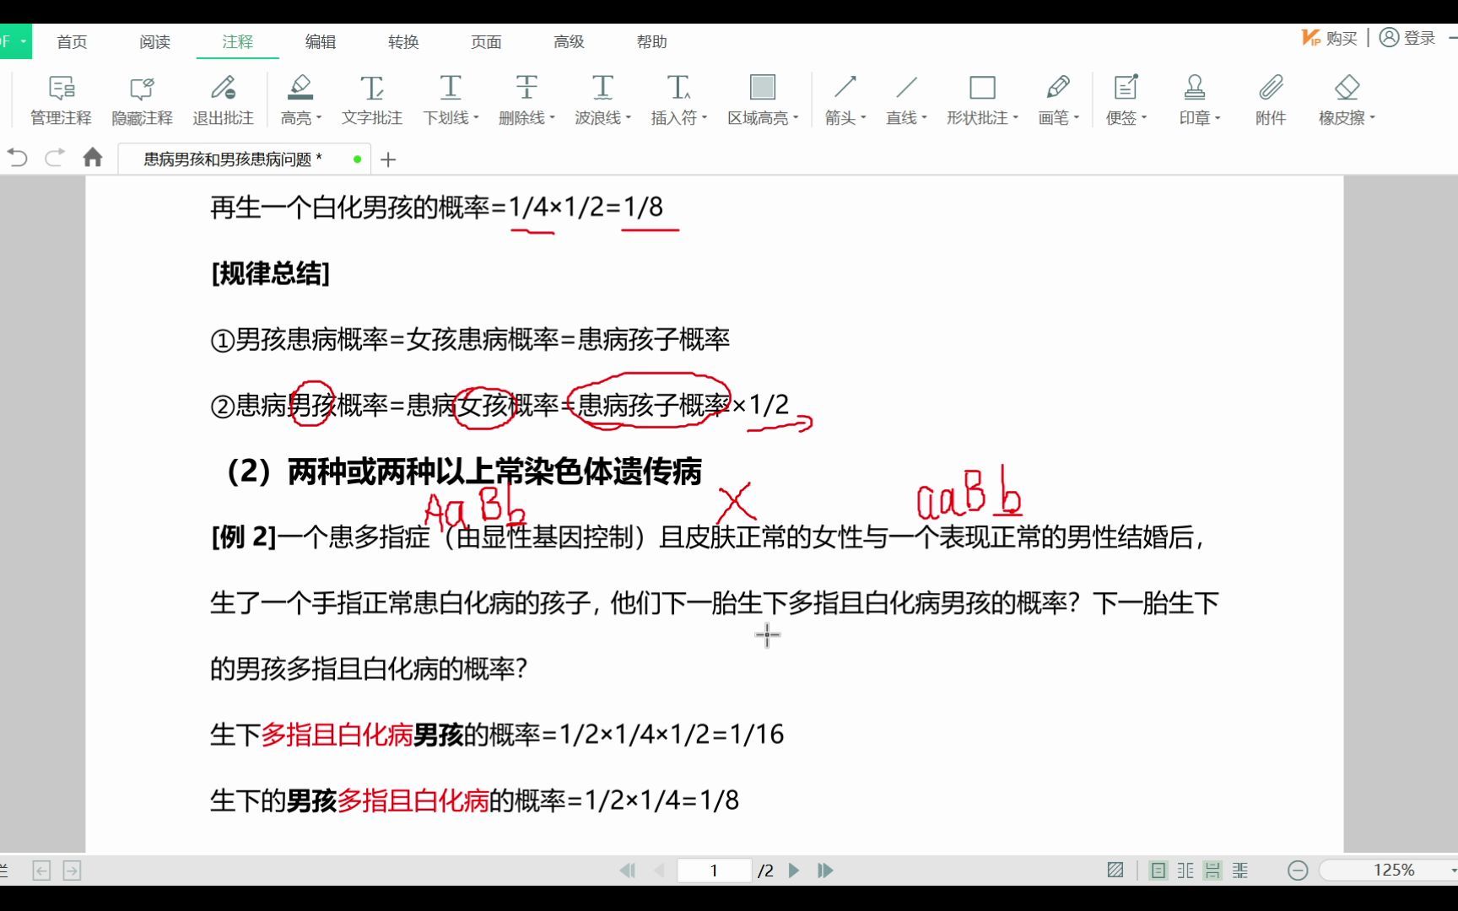This screenshot has height=911, width=1458.
Task: Go to Home via house icon
Action: pos(93,158)
